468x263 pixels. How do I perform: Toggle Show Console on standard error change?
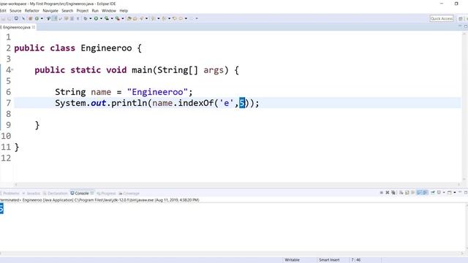pyautogui.click(x=425, y=193)
